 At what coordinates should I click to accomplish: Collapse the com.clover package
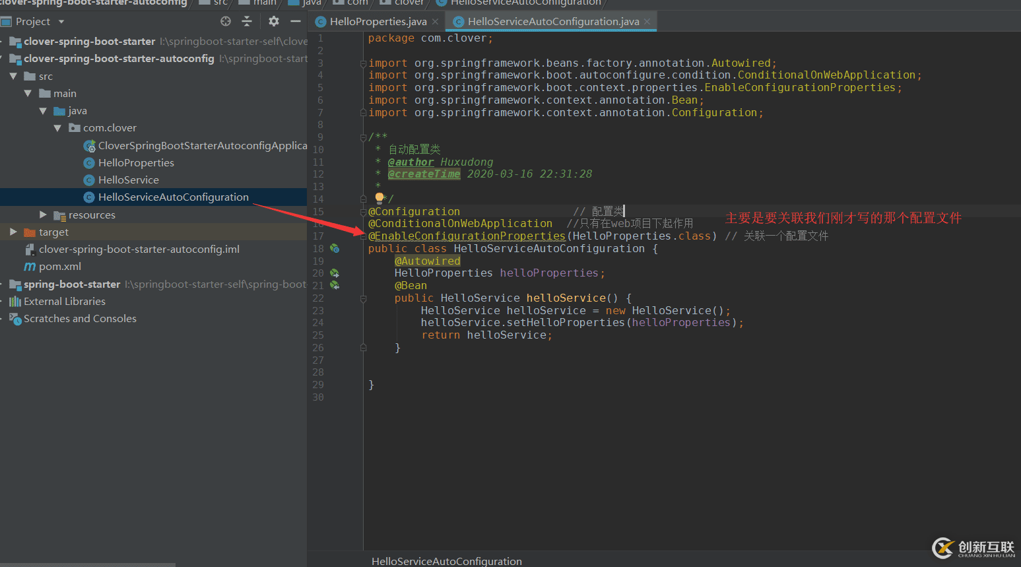[x=57, y=128]
